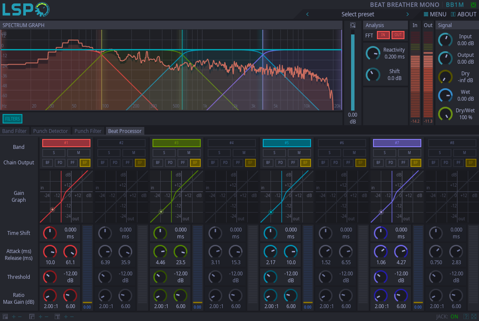Go to next preset arrow
Screen dimensions: 479x321
[407, 14]
